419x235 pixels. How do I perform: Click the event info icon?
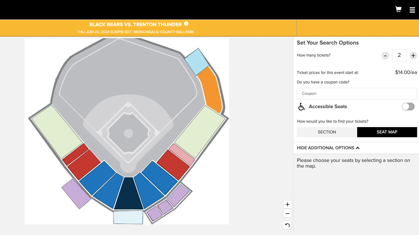(186, 24)
